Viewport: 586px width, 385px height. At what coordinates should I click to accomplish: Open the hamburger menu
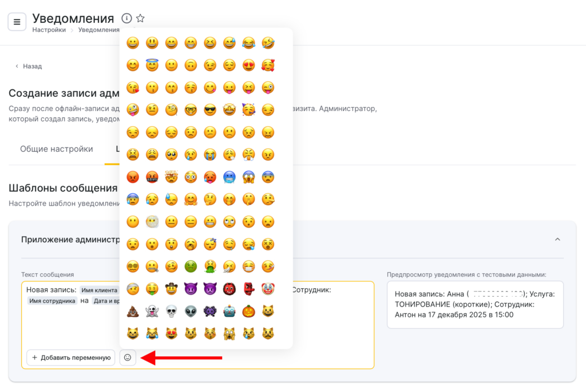coord(17,22)
